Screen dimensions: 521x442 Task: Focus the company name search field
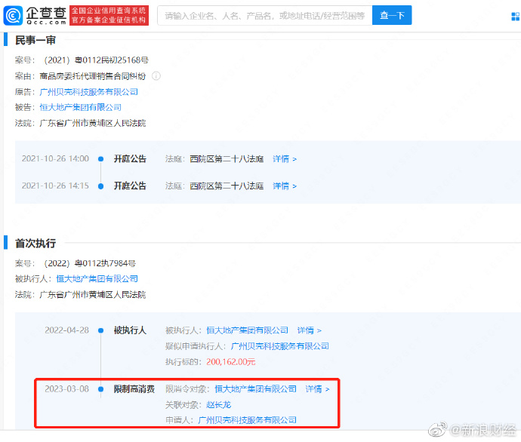pos(264,15)
